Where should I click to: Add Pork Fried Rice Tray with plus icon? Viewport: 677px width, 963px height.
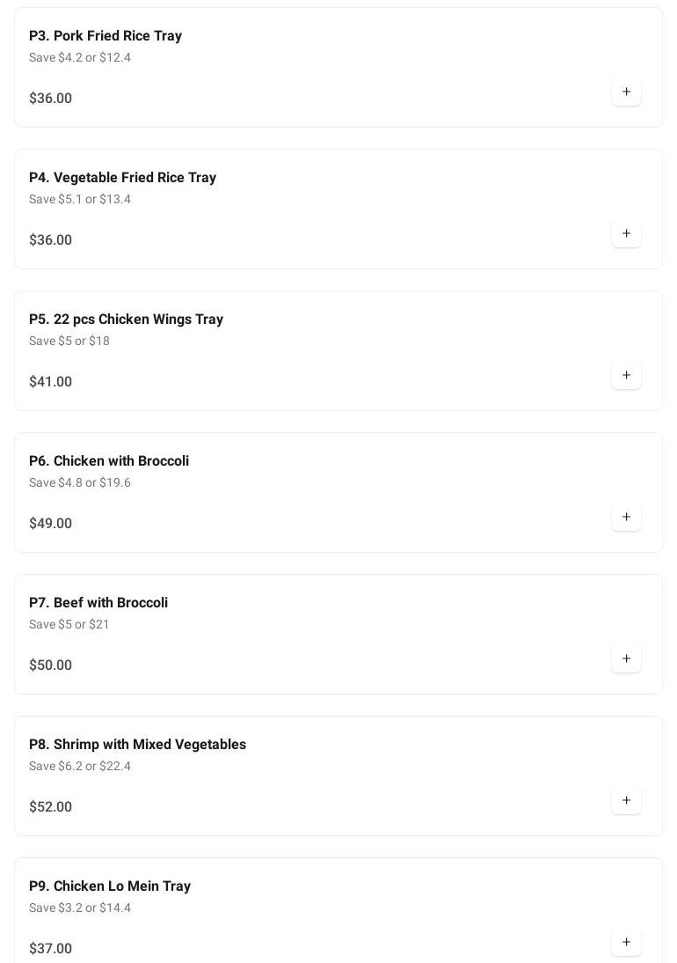point(626,92)
